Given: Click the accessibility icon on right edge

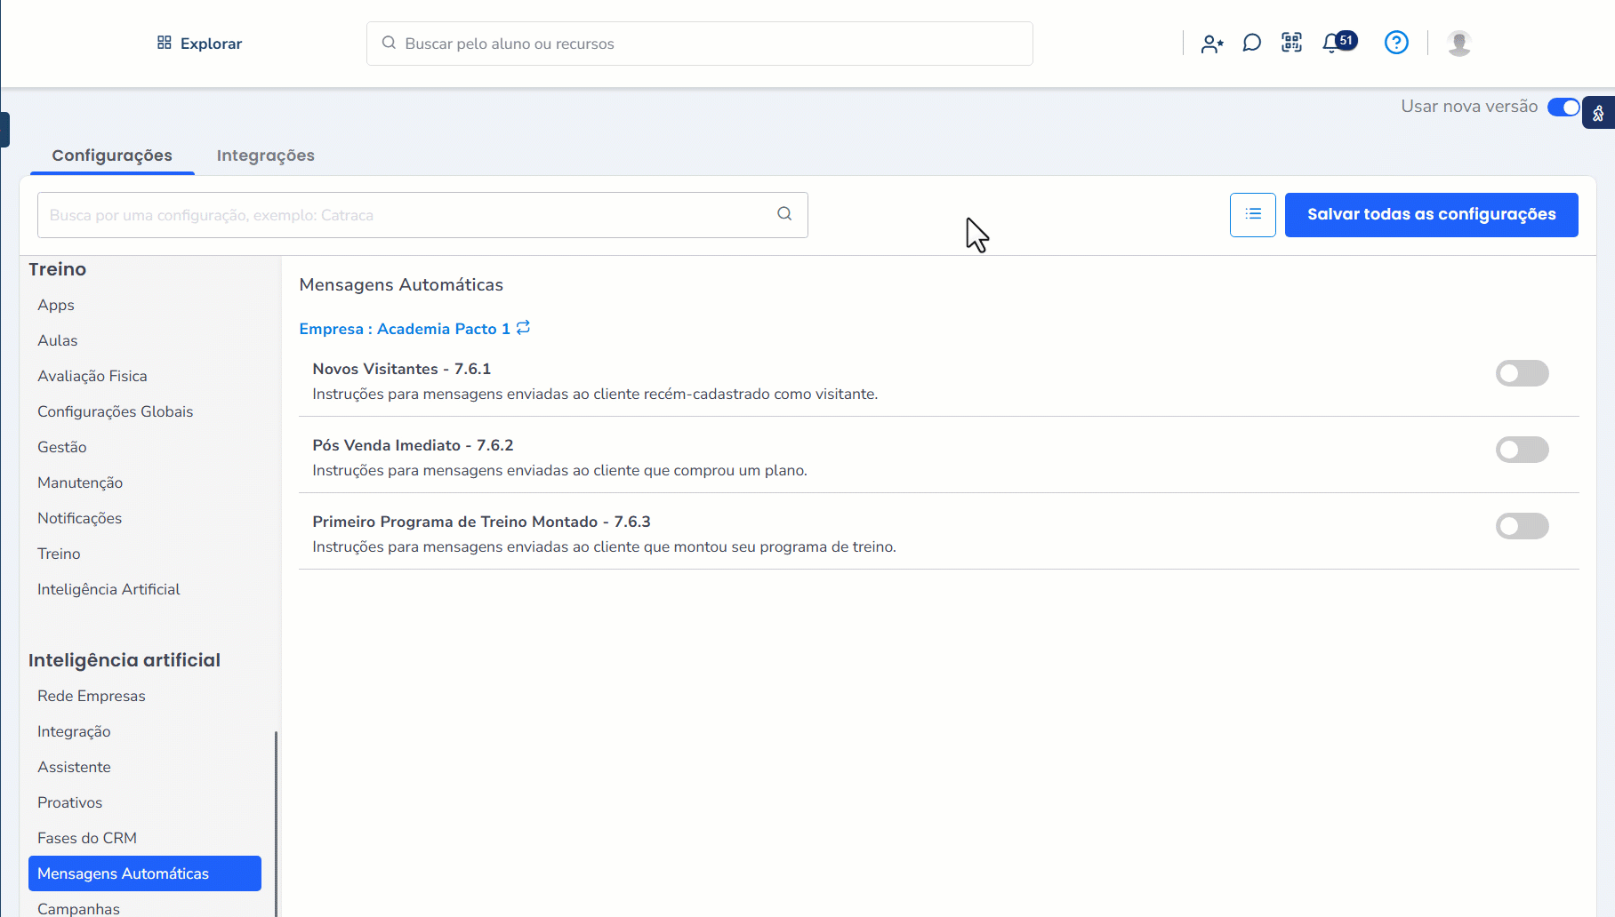Looking at the screenshot, I should click(1598, 113).
